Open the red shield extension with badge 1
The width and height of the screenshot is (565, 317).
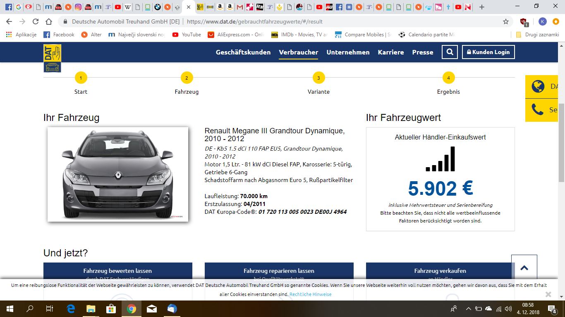click(524, 22)
